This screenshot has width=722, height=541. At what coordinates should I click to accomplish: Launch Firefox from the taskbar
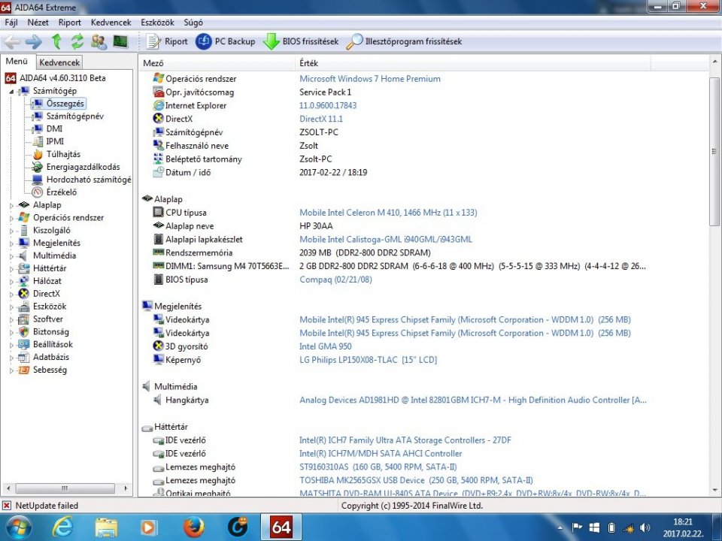193,527
